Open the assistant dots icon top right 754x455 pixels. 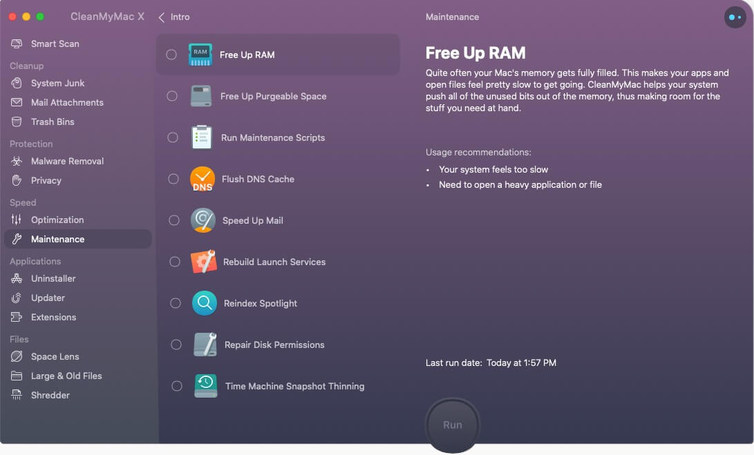735,17
